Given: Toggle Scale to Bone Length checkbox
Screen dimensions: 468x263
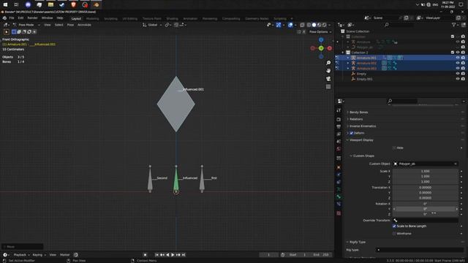Looking at the screenshot, I should [394, 226].
